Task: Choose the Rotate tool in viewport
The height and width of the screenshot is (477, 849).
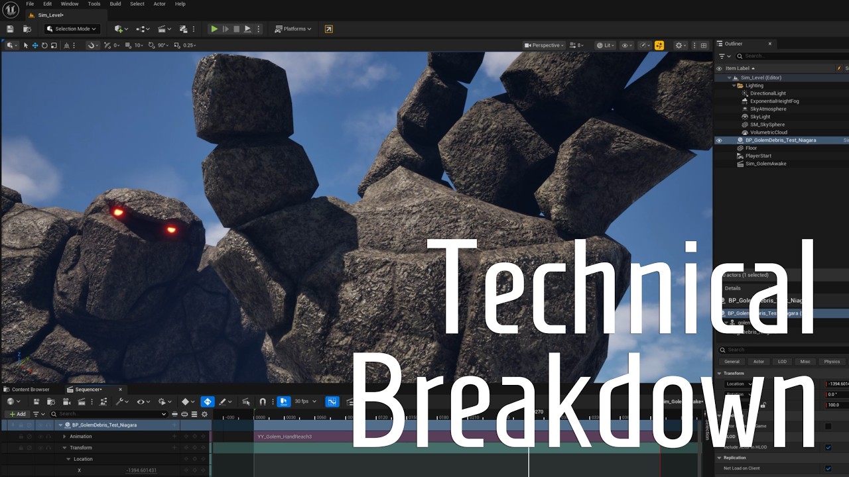Action: tap(44, 46)
